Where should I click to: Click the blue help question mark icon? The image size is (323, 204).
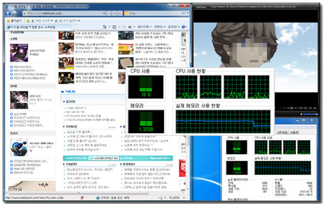(184, 27)
